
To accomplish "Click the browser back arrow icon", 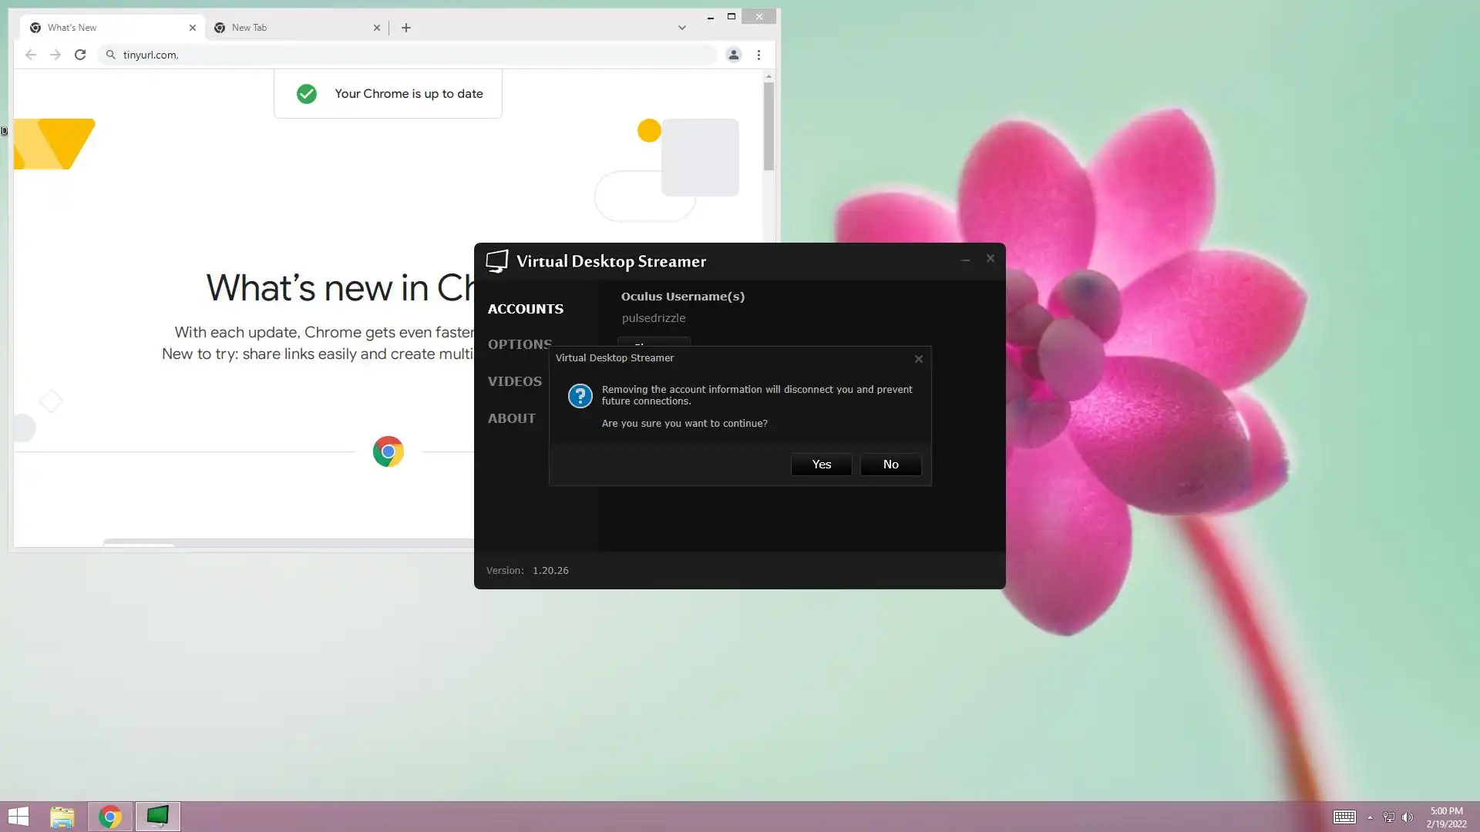I will click(31, 55).
